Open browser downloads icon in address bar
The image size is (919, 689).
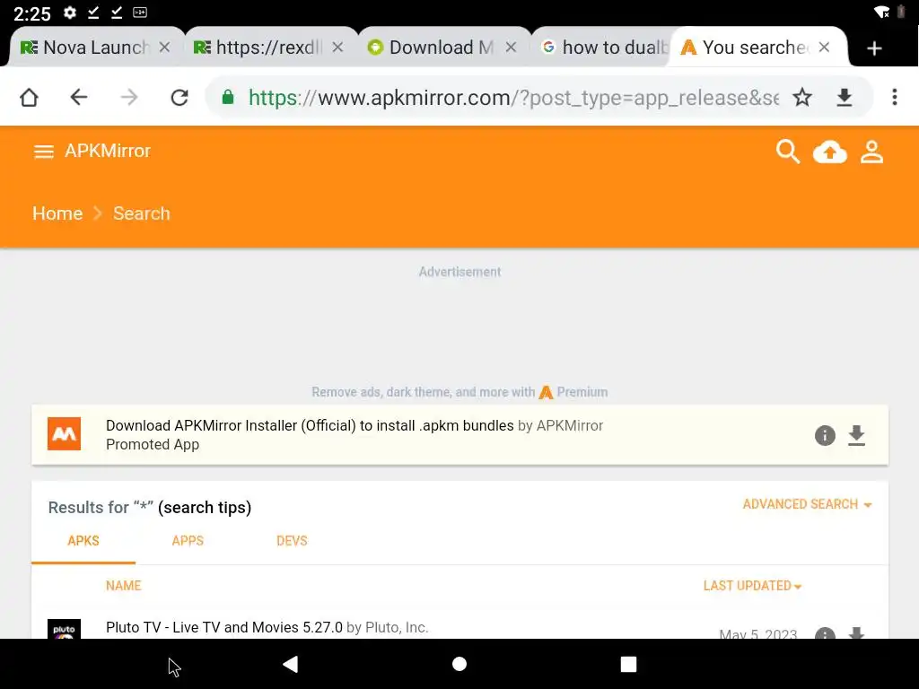pyautogui.click(x=844, y=97)
